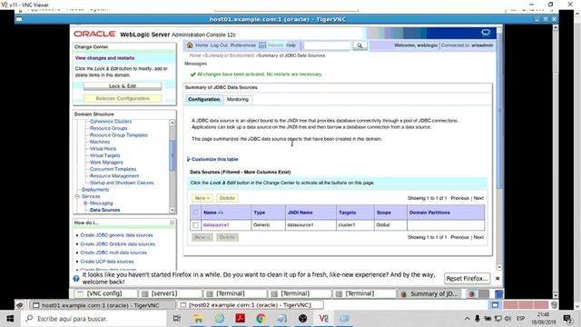
Task: Click the Oracle logo circle icon at top right
Action: pos(486,33)
